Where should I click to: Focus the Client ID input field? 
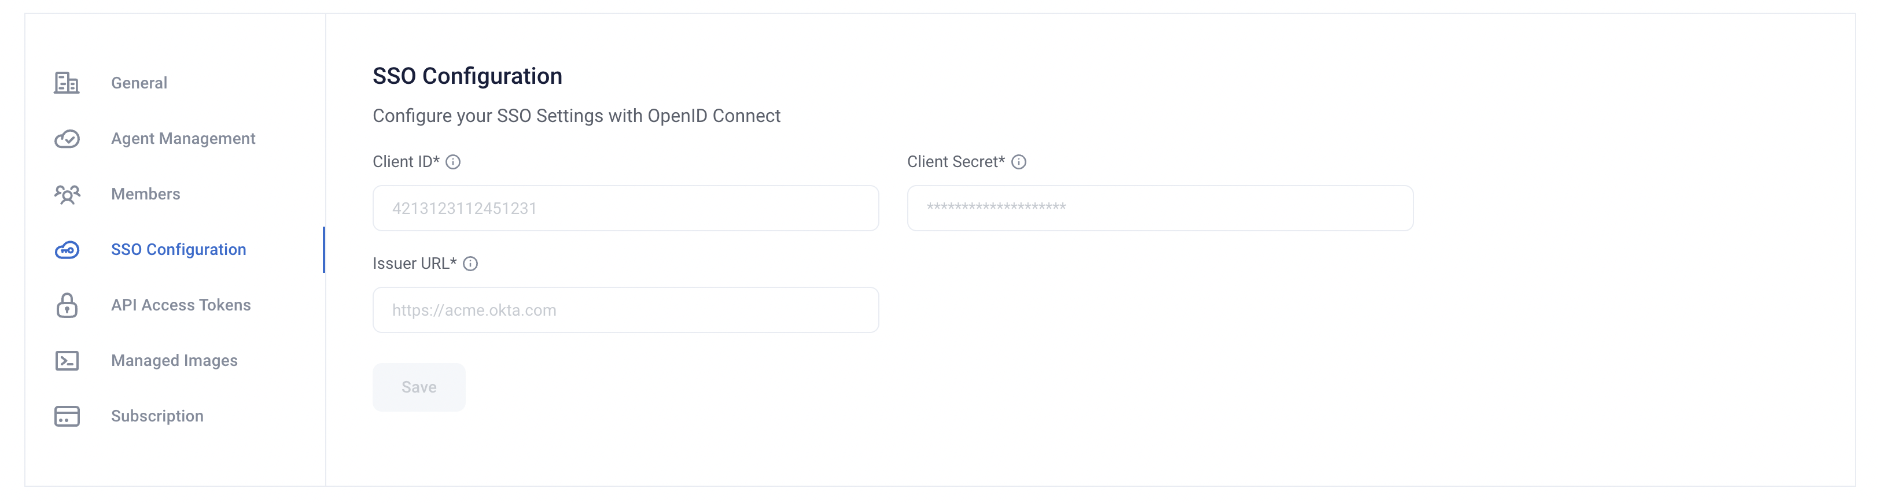click(625, 209)
